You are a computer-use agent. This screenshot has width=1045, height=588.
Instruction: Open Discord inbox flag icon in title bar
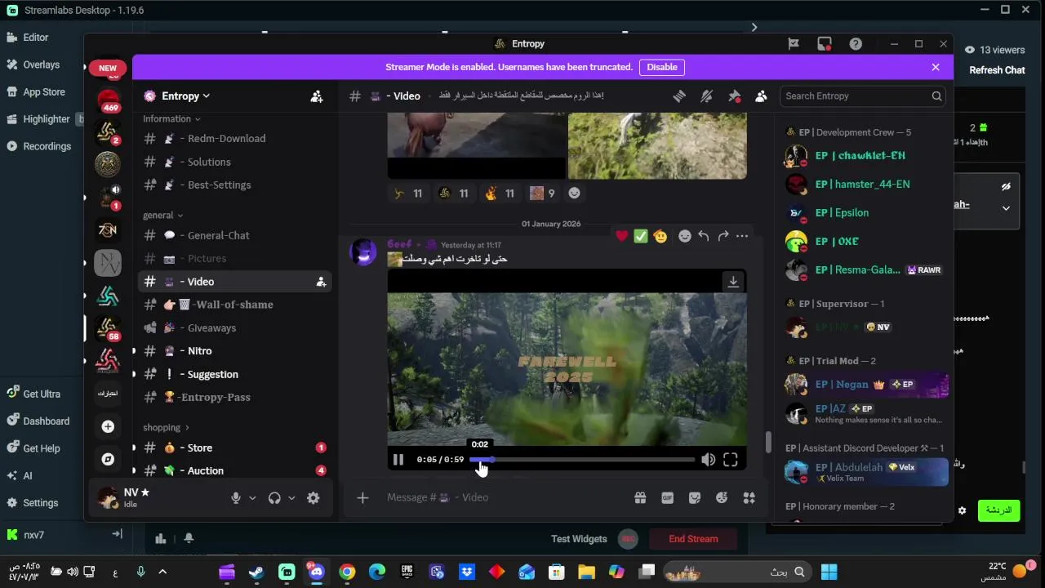pyautogui.click(x=794, y=44)
